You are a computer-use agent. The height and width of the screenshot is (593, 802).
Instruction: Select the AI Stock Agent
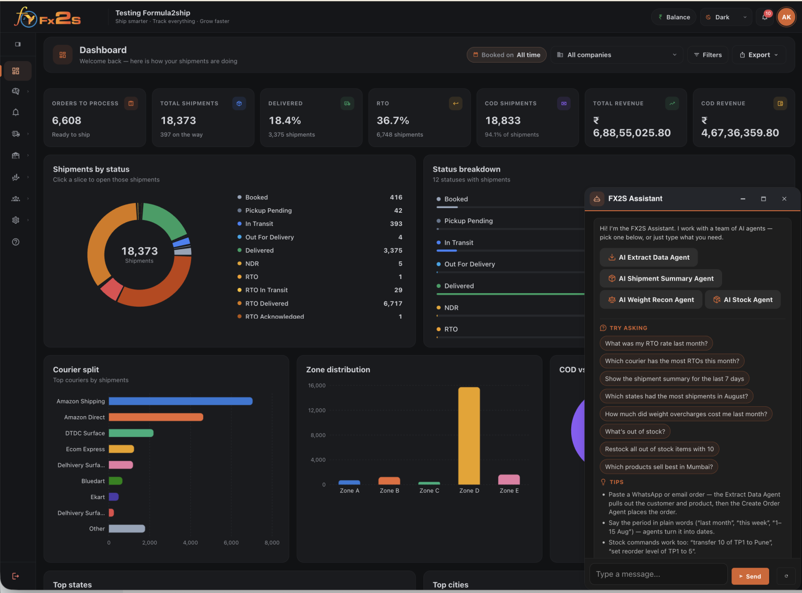click(x=742, y=300)
